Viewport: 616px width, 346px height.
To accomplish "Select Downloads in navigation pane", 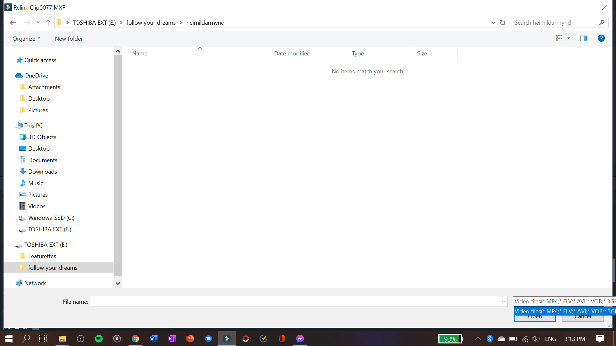I will [x=42, y=171].
